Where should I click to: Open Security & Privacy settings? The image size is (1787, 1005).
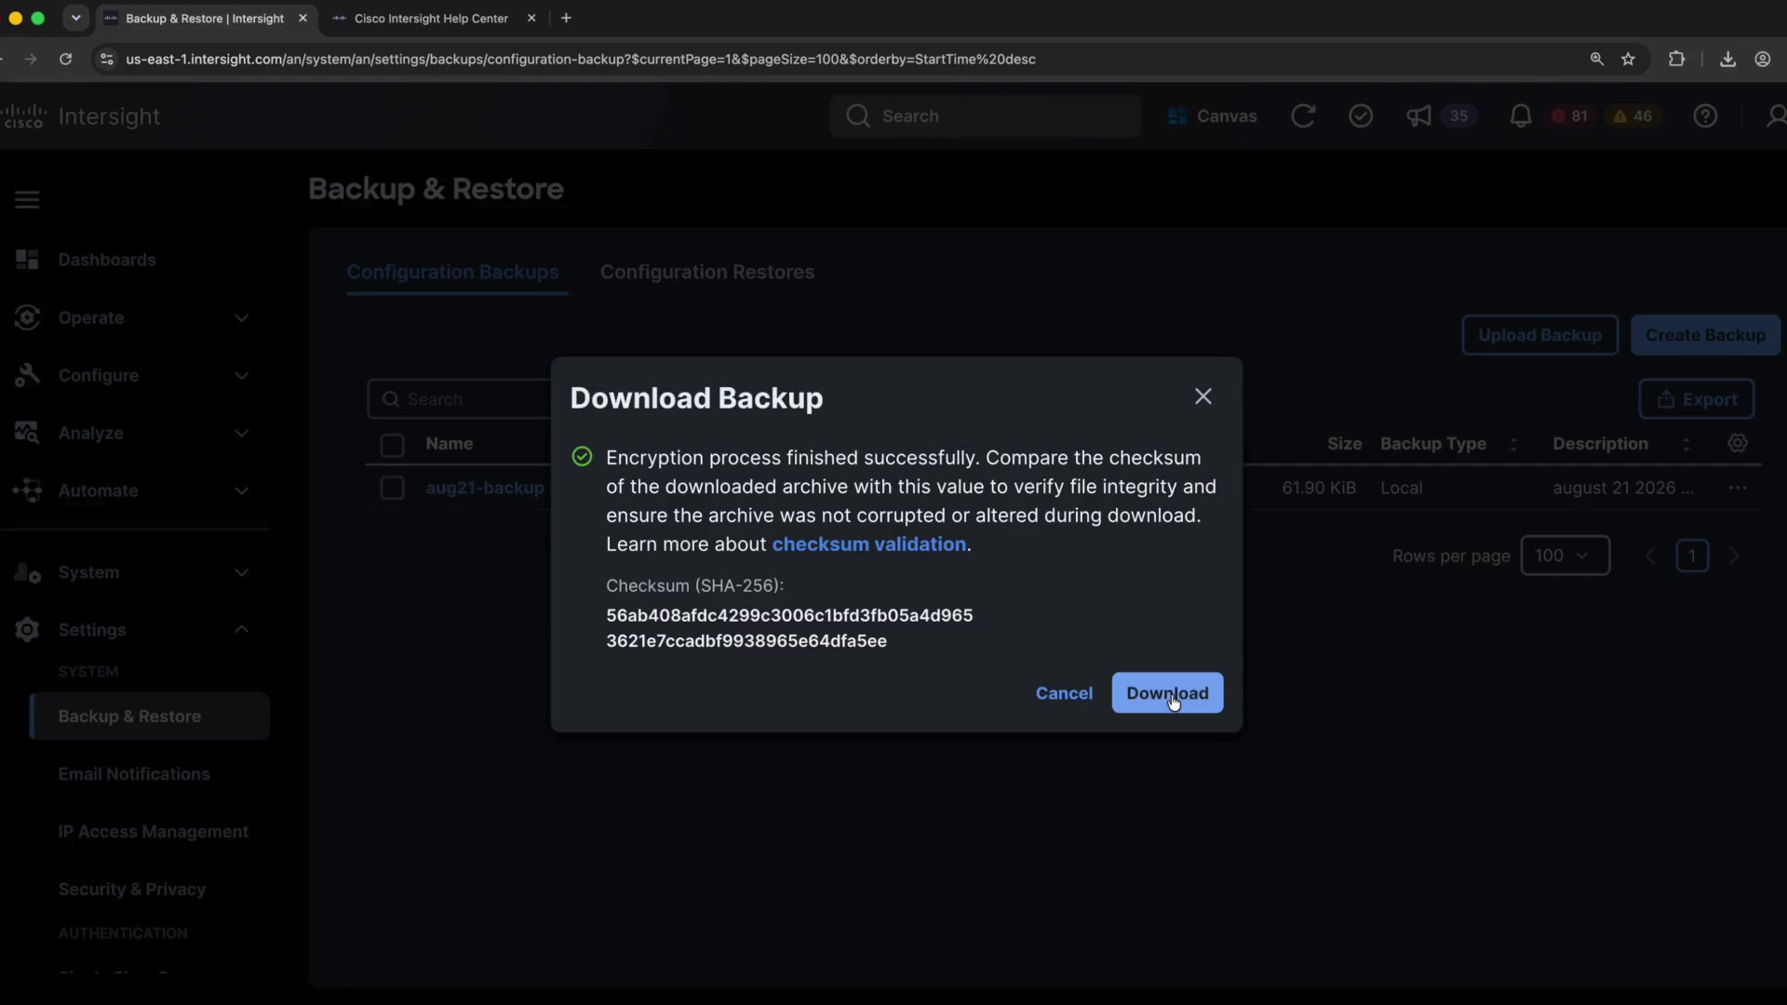tap(132, 890)
